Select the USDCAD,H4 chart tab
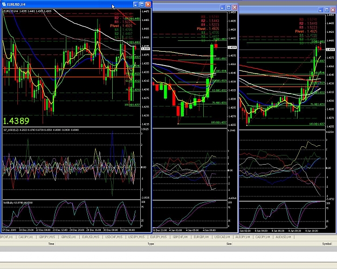Image resolution: width=337 pixels, height=269 pixels. click(222, 237)
